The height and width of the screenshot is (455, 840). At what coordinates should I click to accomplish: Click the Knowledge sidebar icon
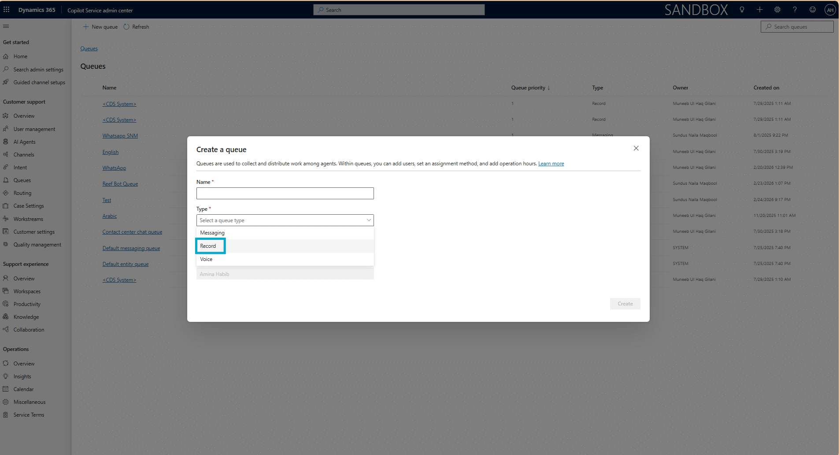point(6,317)
